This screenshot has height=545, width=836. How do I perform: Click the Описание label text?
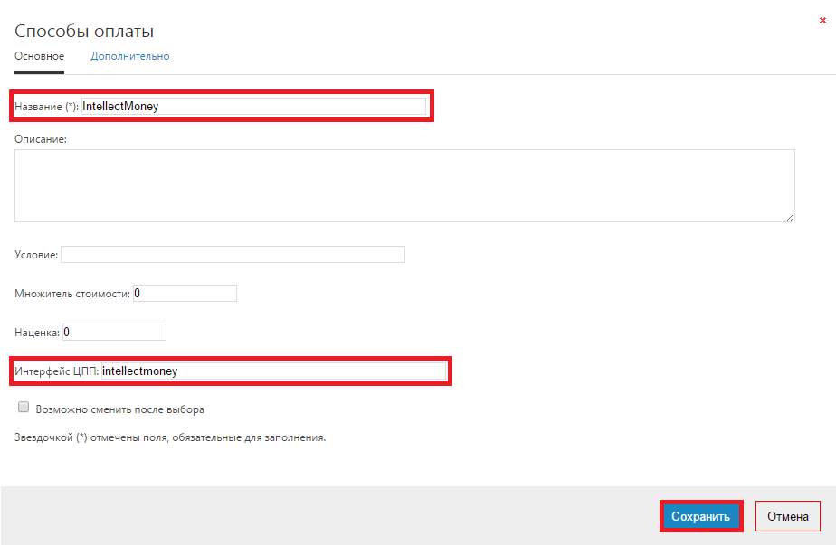(x=42, y=139)
